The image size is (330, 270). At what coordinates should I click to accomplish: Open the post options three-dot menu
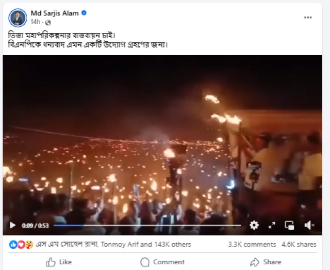point(308,18)
